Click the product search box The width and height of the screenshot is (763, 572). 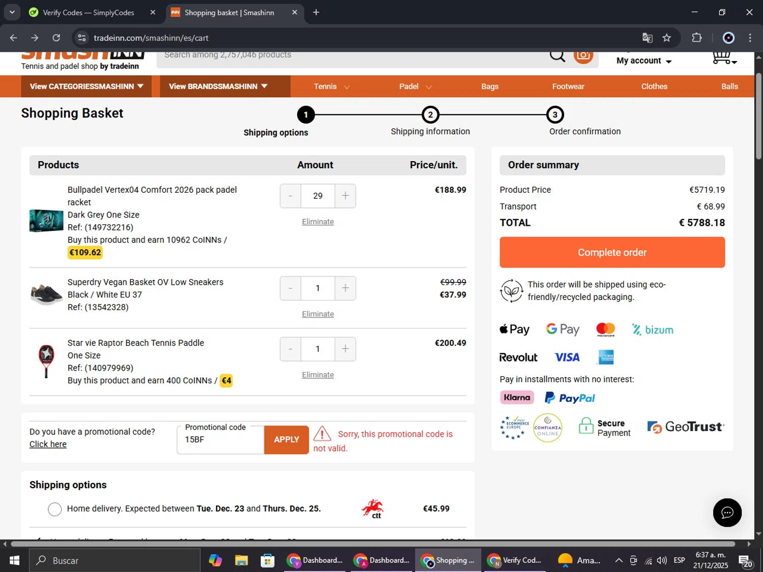click(x=351, y=56)
